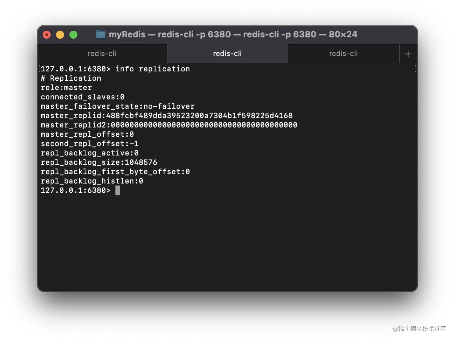Switch to the first redis-cli tab
Screen dimensions: 455x341
[102, 54]
